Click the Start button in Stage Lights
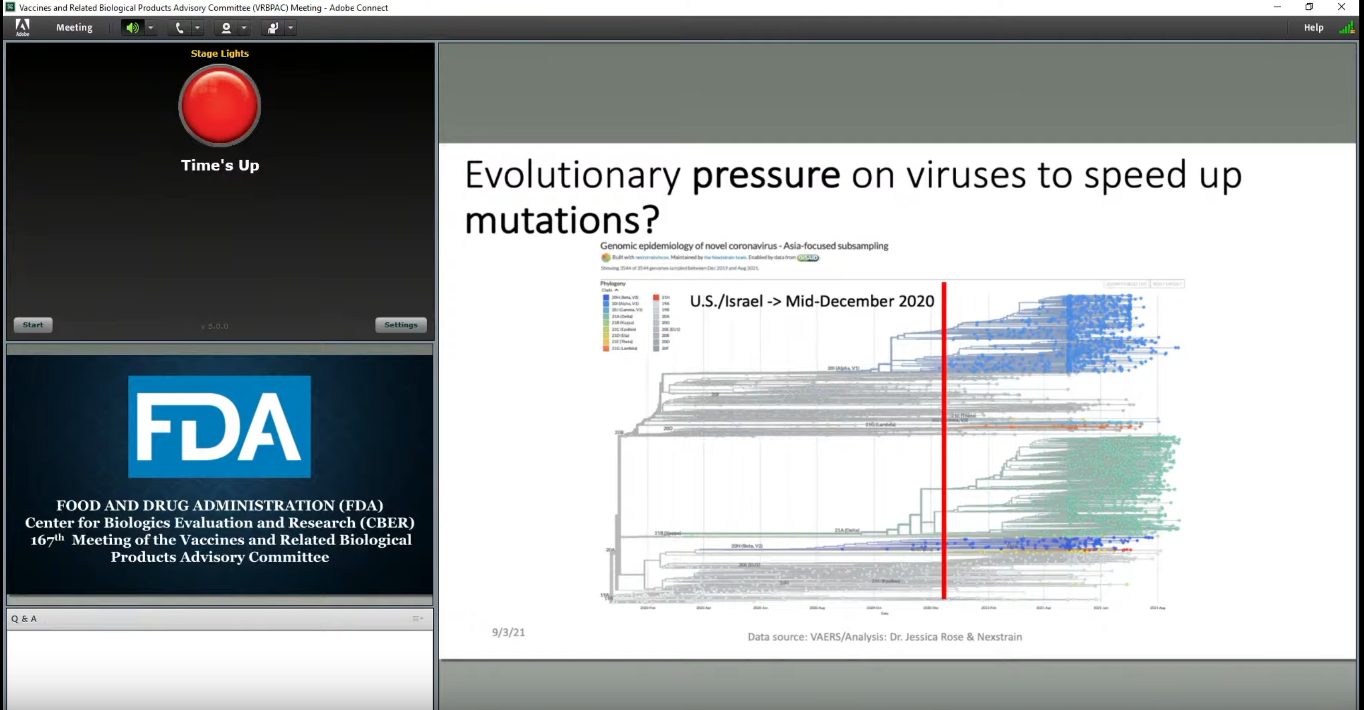 click(x=33, y=325)
